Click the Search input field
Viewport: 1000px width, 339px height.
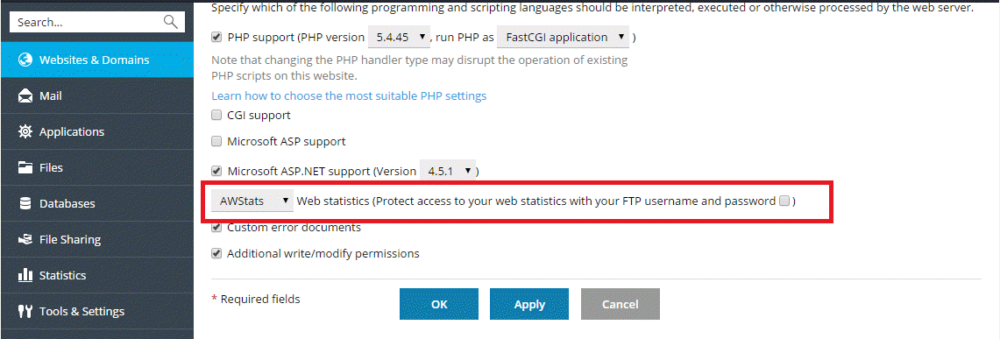coord(97,22)
